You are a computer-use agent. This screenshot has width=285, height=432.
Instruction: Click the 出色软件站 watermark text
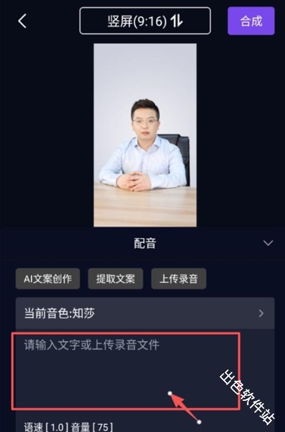247,397
